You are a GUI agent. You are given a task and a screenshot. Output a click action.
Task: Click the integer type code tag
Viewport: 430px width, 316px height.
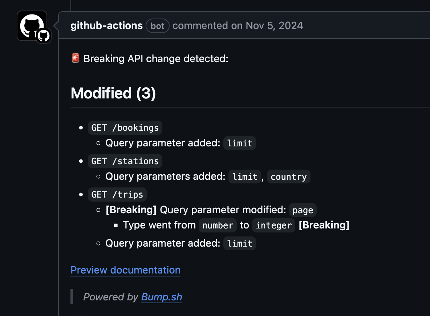pos(273,226)
